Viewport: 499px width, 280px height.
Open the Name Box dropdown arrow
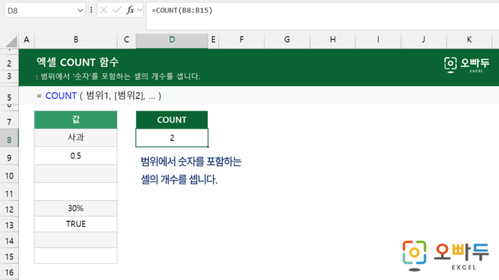80,10
